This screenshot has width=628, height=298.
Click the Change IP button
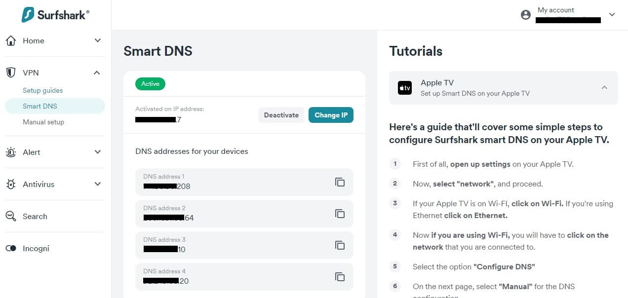pos(331,115)
